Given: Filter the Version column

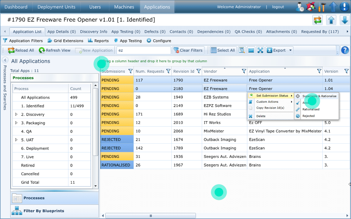Looking at the screenshot, I should click(x=346, y=71).
